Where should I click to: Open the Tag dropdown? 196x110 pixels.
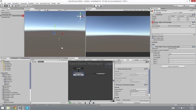[x=164, y=13]
